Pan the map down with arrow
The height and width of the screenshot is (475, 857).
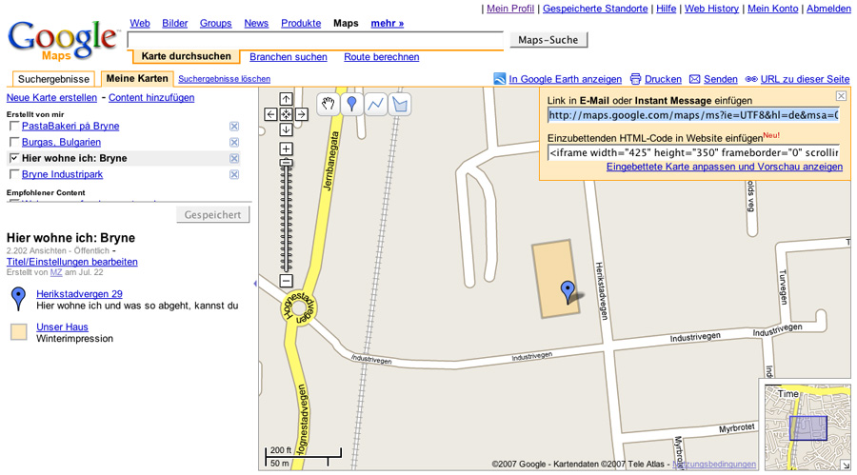click(x=286, y=129)
